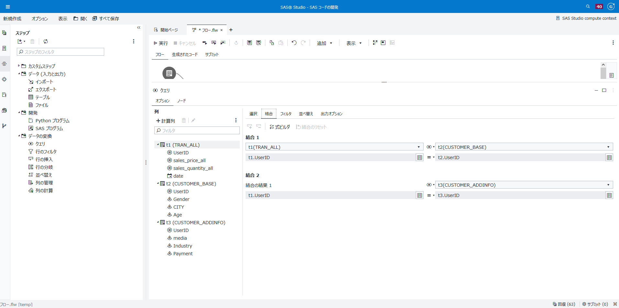Open 回復 (63) in status bar

pos(564,304)
